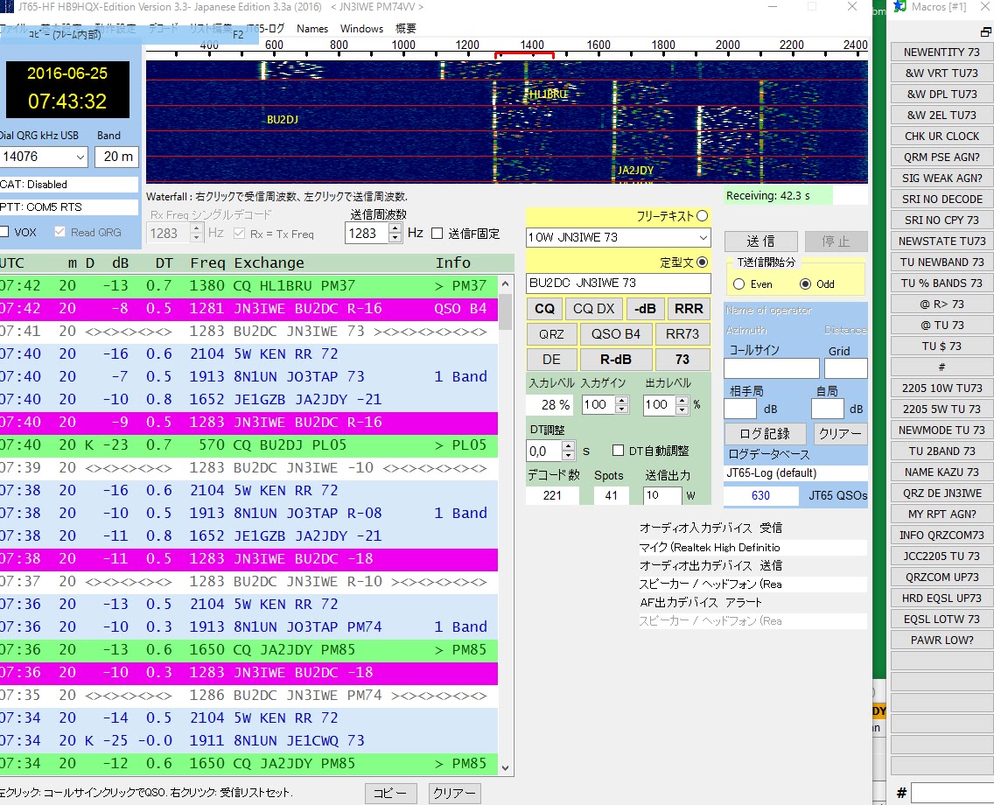The width and height of the screenshot is (994, 805).
Task: Click the R-dB button
Action: pos(615,360)
